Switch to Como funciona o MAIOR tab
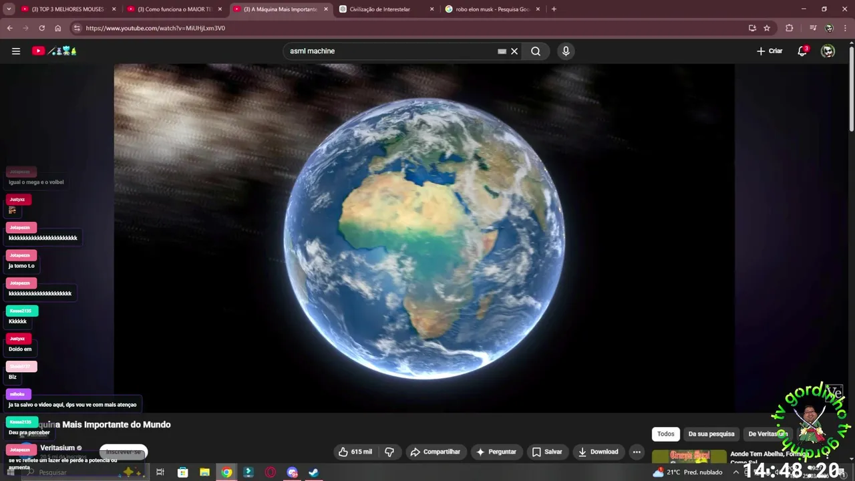Screen dimensions: 855x481 tap(174, 9)
